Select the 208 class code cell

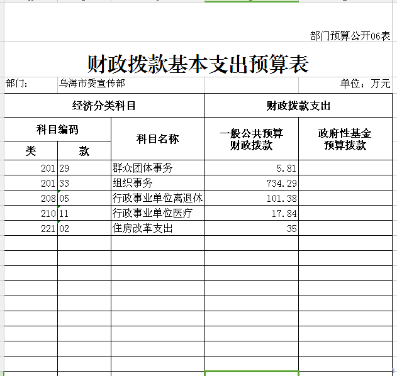pos(31,198)
